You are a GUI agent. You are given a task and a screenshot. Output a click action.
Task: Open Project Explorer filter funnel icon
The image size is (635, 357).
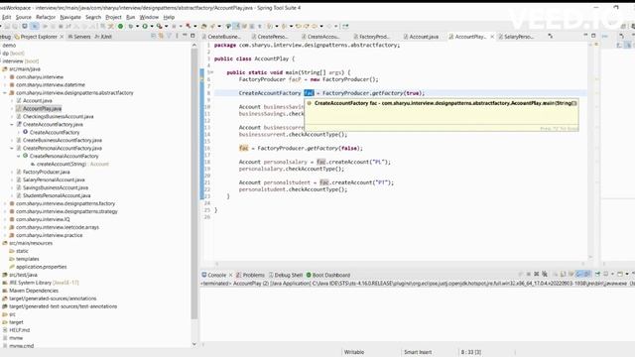click(x=169, y=36)
